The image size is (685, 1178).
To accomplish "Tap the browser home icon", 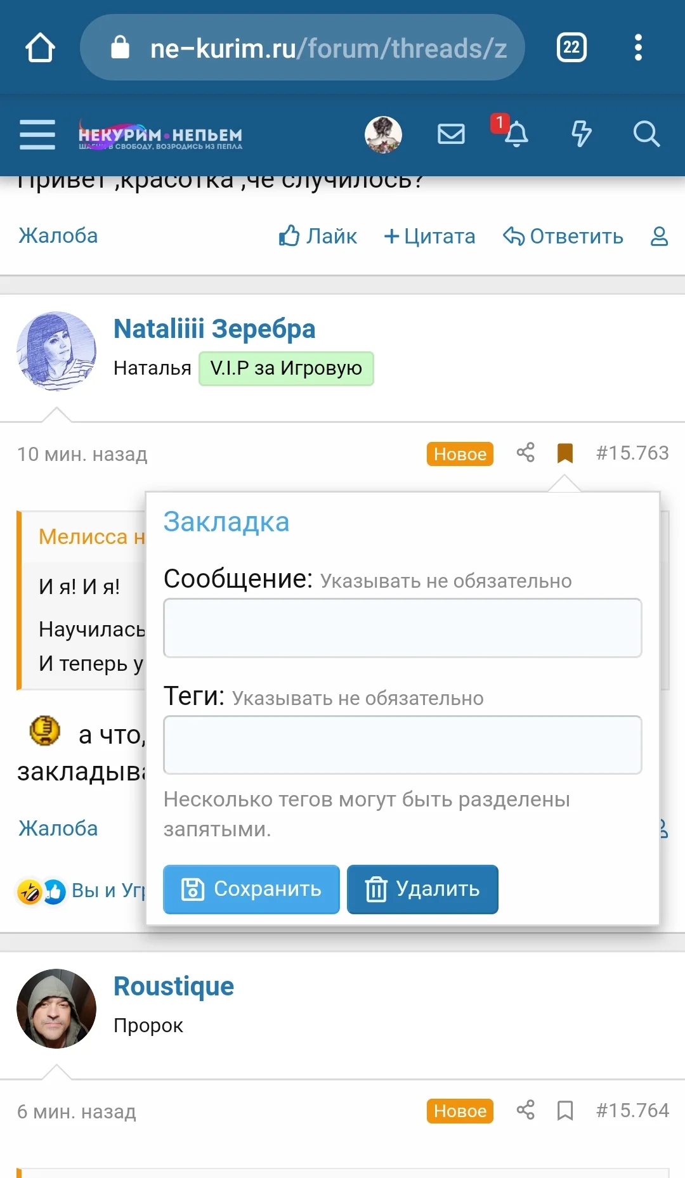I will click(40, 48).
